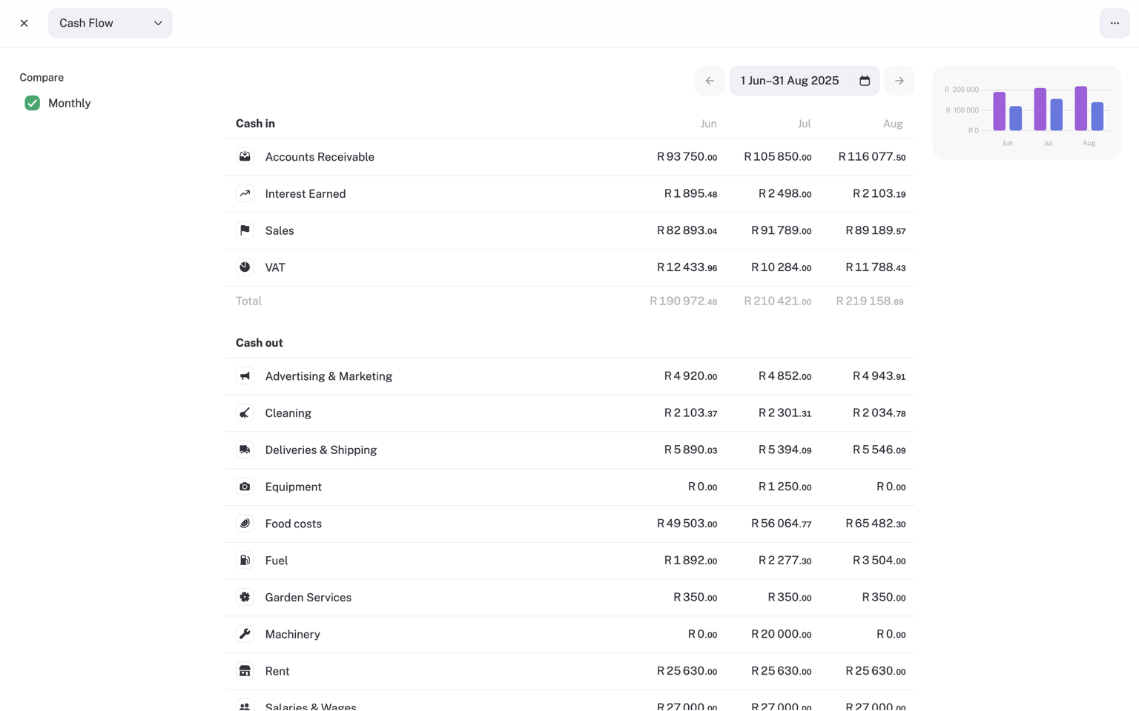The width and height of the screenshot is (1139, 711).
Task: Click the Equipment camera icon
Action: 245,487
